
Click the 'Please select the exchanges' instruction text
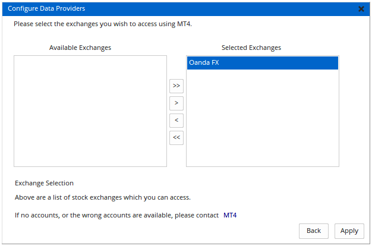click(x=103, y=25)
